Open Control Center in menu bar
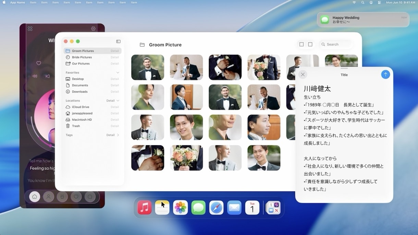 [x=379, y=2]
